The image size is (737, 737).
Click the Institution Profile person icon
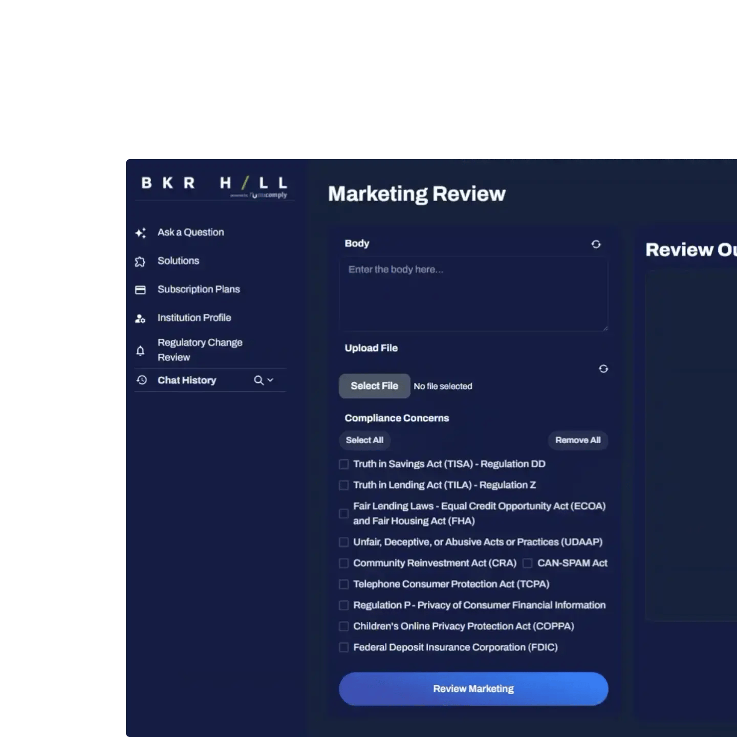click(140, 318)
